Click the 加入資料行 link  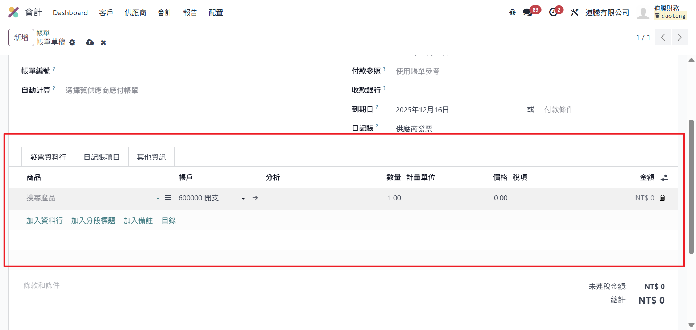[45, 221]
